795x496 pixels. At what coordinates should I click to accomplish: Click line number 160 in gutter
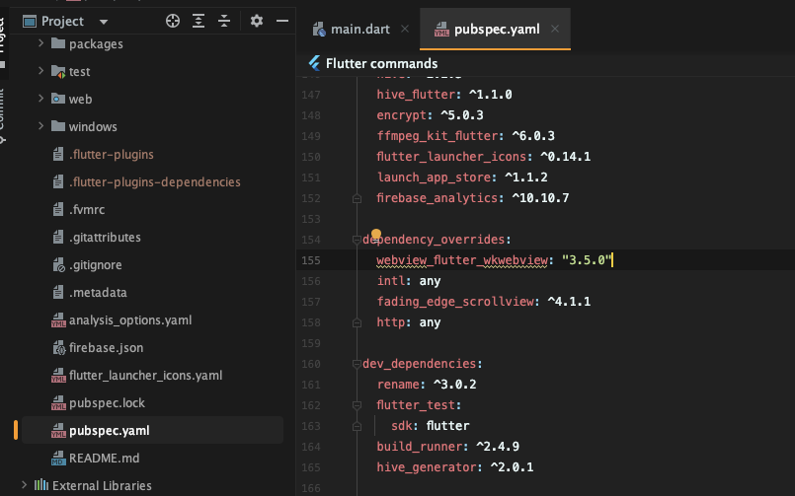311,365
